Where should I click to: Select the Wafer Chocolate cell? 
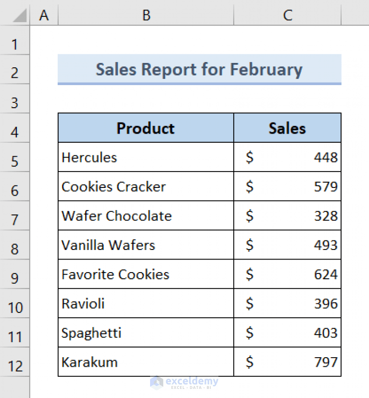coord(146,216)
